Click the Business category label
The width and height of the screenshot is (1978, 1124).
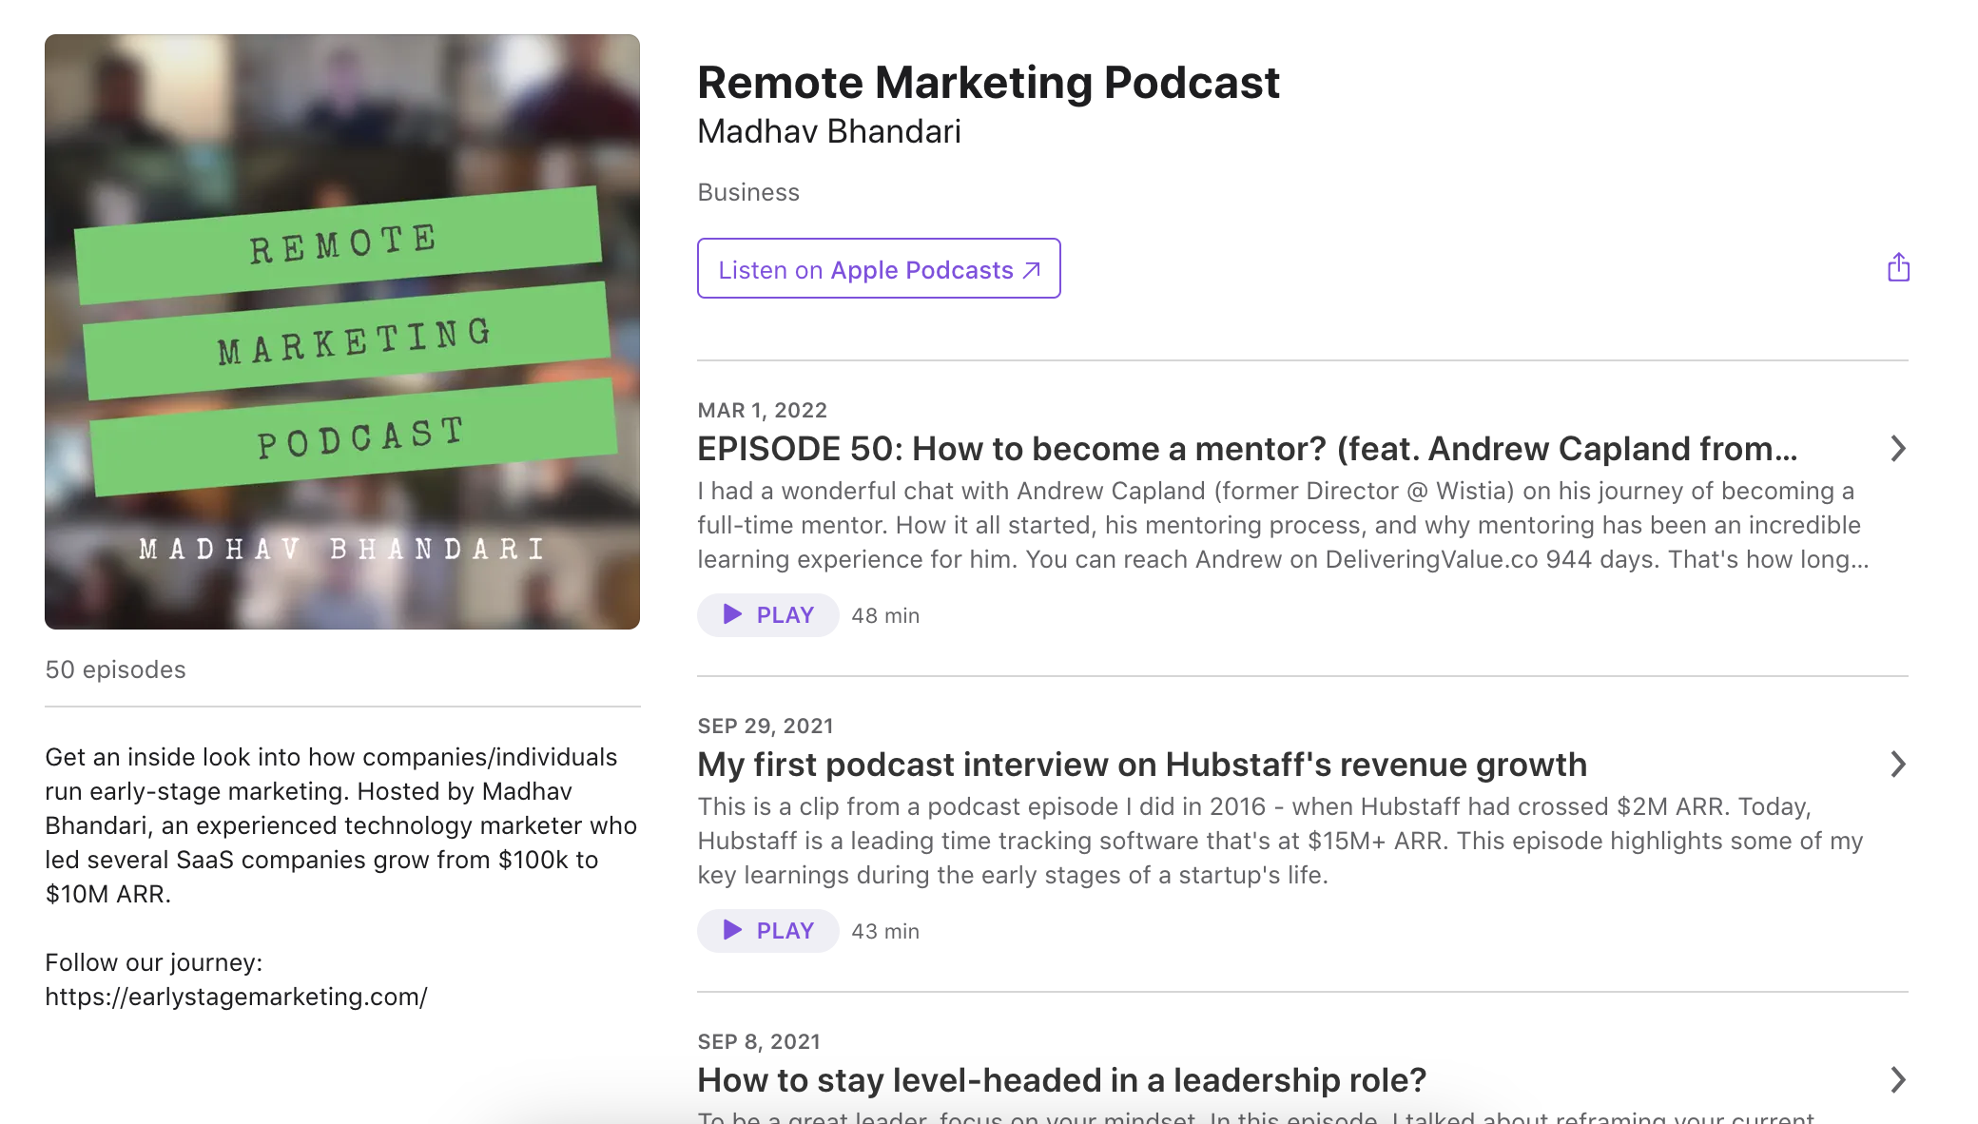[748, 192]
